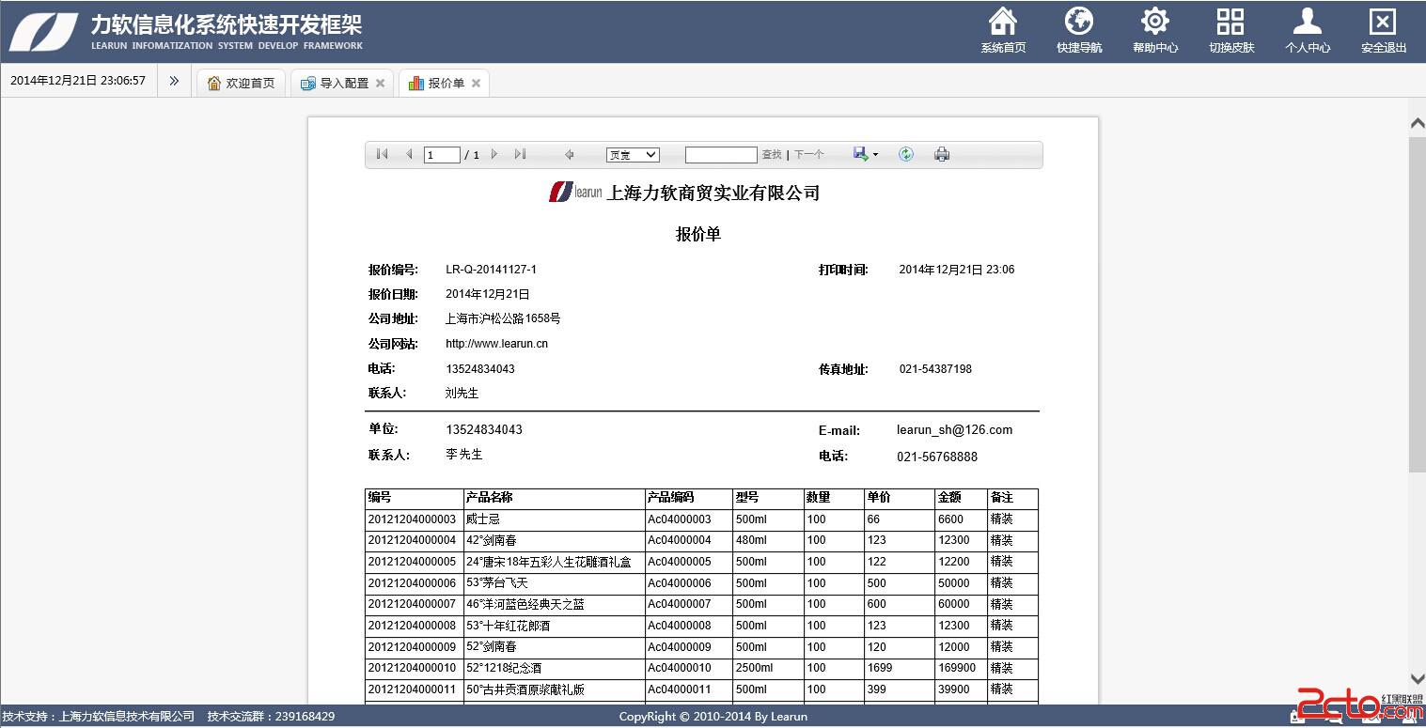The width and height of the screenshot is (1426, 728).
Task: Click the 52°1218纪念酒 product cell
Action: (554, 668)
